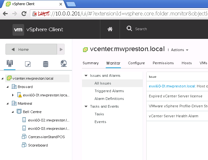This screenshot has width=208, height=160.
Task: Close the vSphere Client browser tab
Action: tap(61, 4)
